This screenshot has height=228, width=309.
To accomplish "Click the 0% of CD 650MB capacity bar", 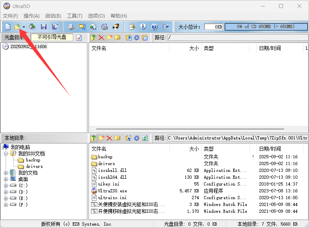I will [x=266, y=26].
